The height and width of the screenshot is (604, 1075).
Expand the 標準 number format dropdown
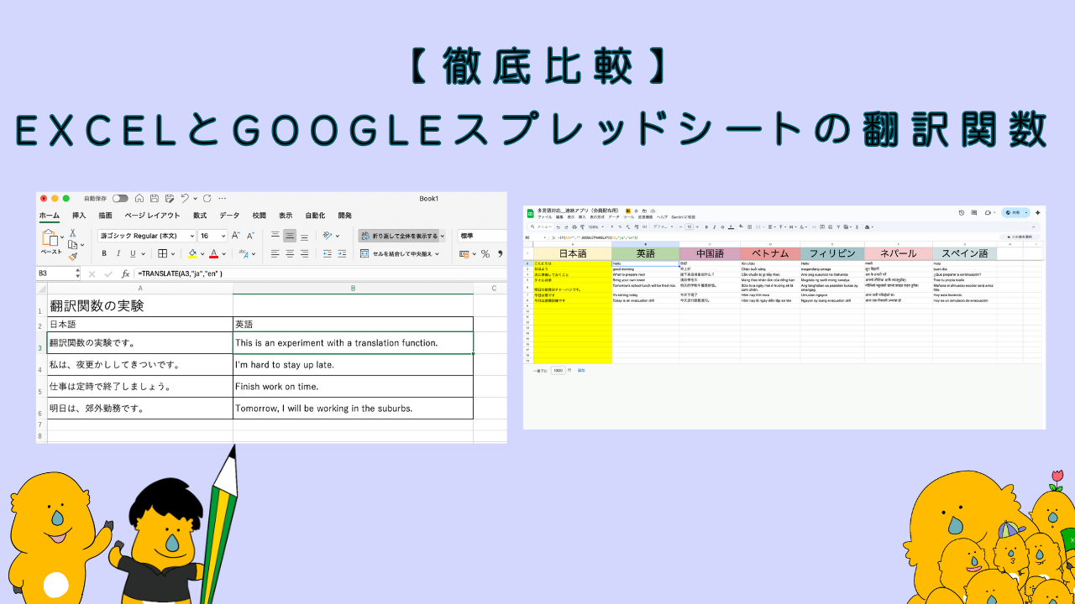tap(480, 236)
